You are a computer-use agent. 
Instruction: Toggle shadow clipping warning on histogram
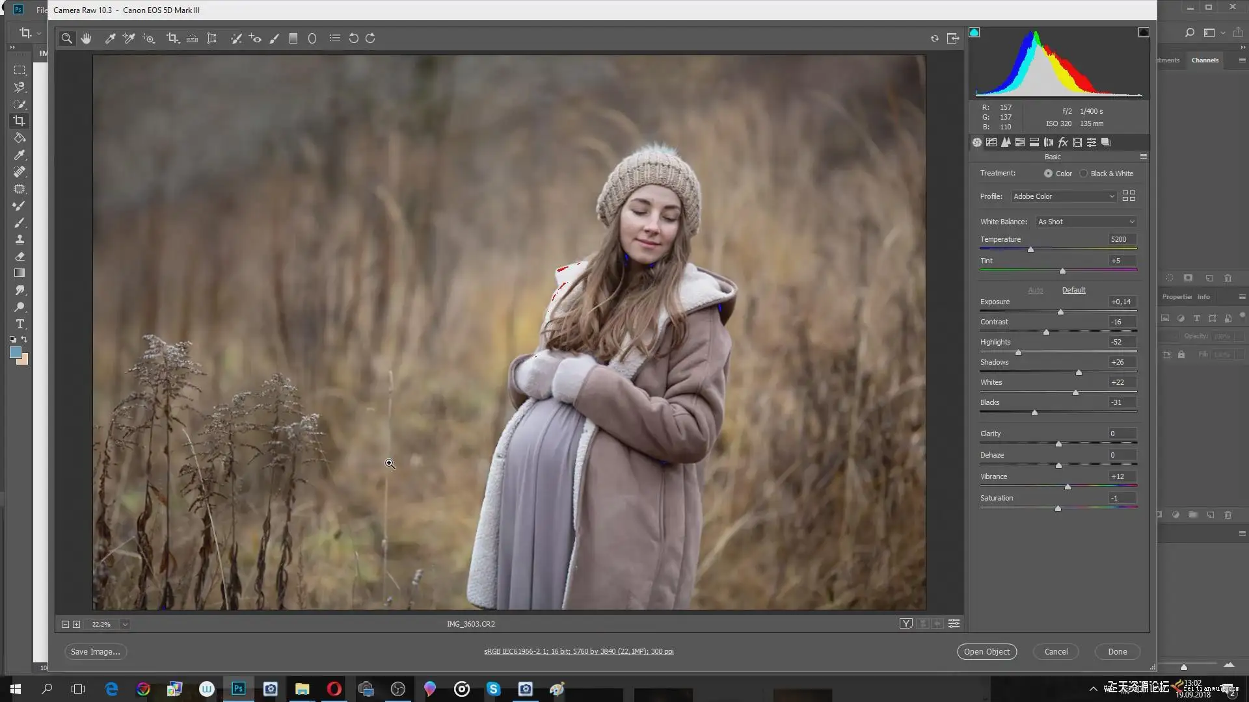(974, 32)
